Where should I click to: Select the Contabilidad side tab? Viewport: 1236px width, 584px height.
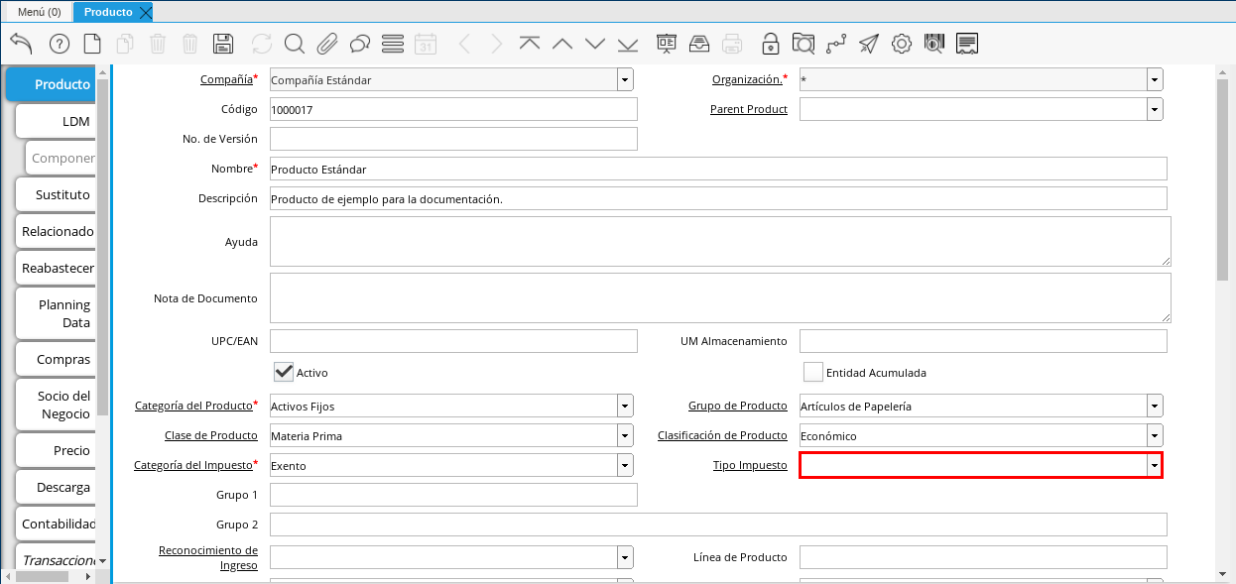click(58, 524)
